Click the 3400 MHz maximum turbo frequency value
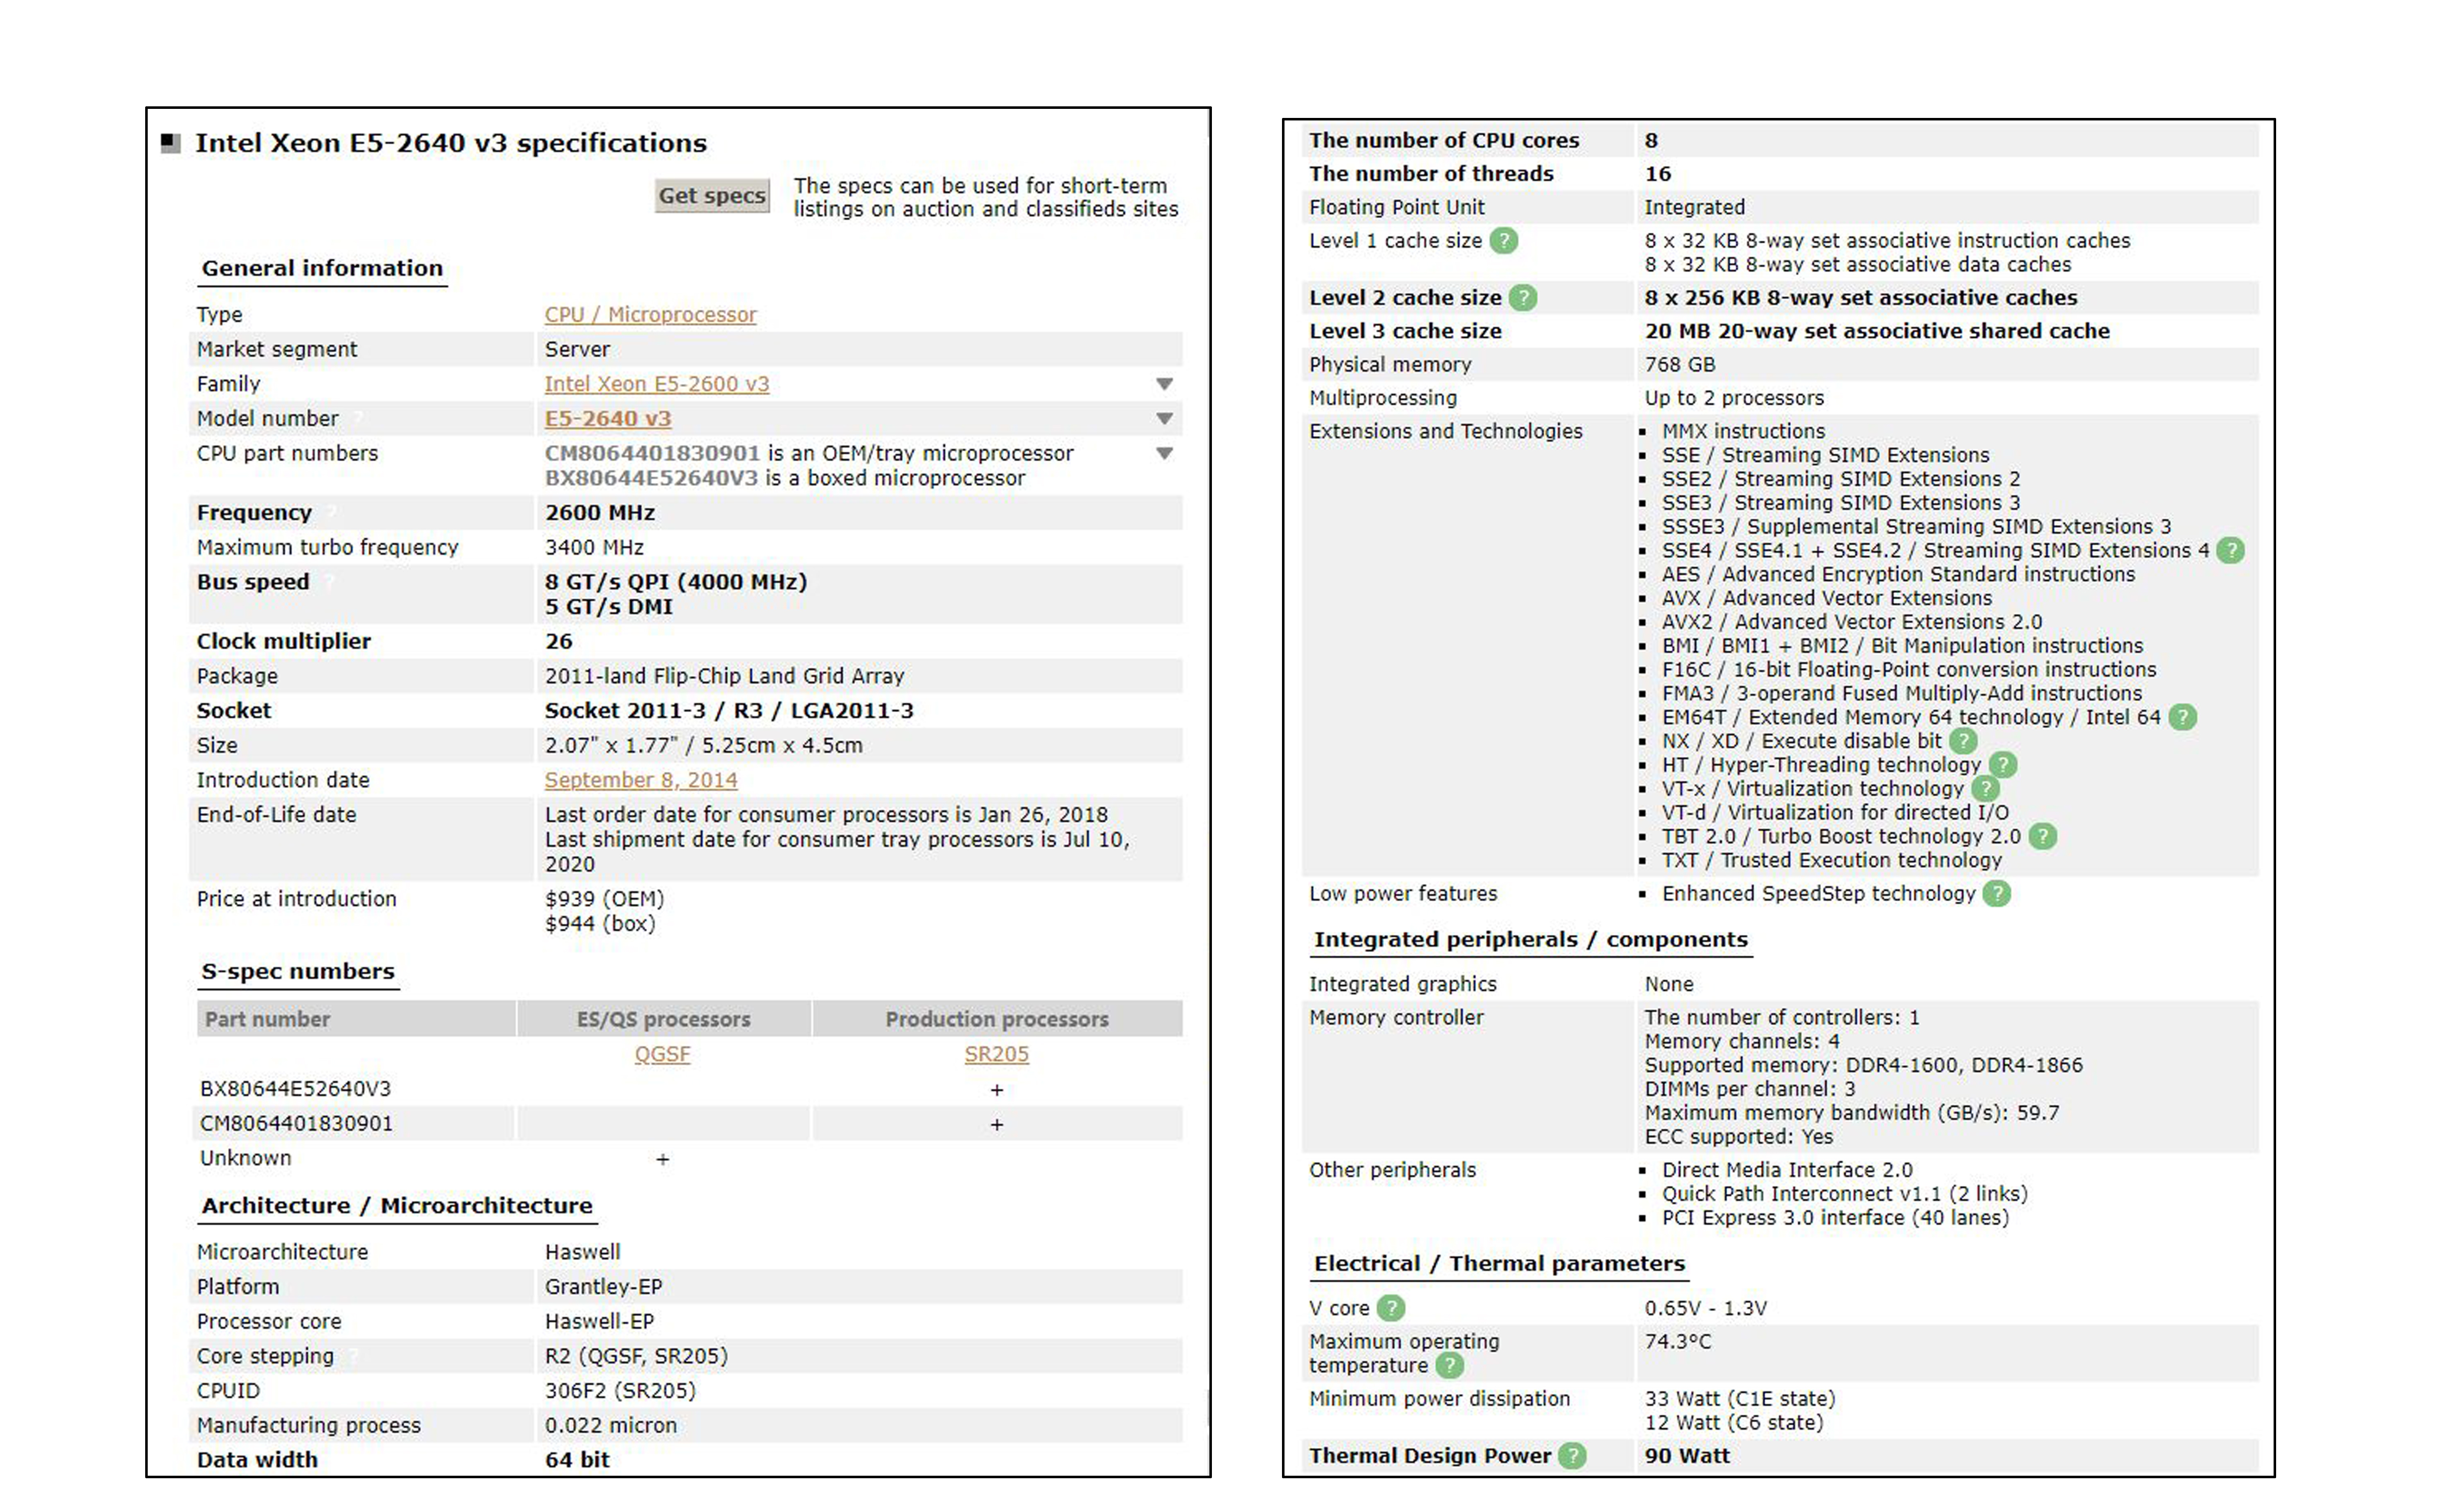The width and height of the screenshot is (2445, 1512). (594, 548)
